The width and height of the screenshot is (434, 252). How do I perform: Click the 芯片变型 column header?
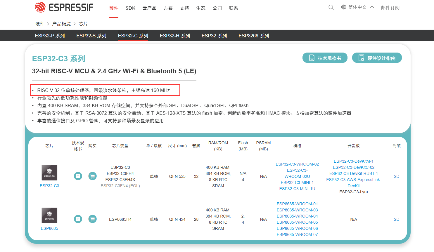pyautogui.click(x=120, y=146)
